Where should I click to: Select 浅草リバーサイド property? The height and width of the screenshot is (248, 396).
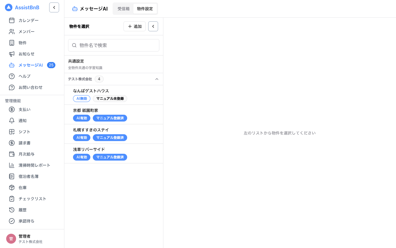[x=114, y=153]
